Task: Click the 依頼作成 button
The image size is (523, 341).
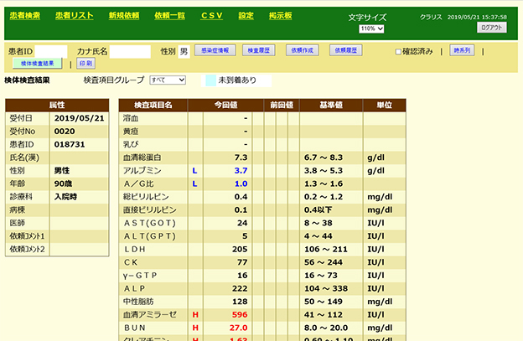Action: [x=303, y=51]
